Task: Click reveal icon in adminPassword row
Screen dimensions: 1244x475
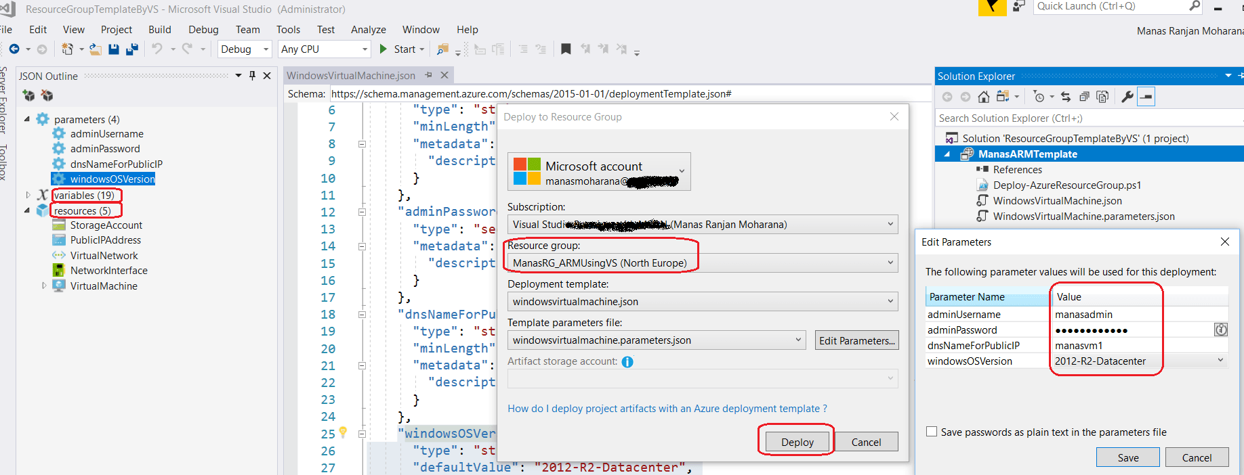Action: (x=1220, y=330)
